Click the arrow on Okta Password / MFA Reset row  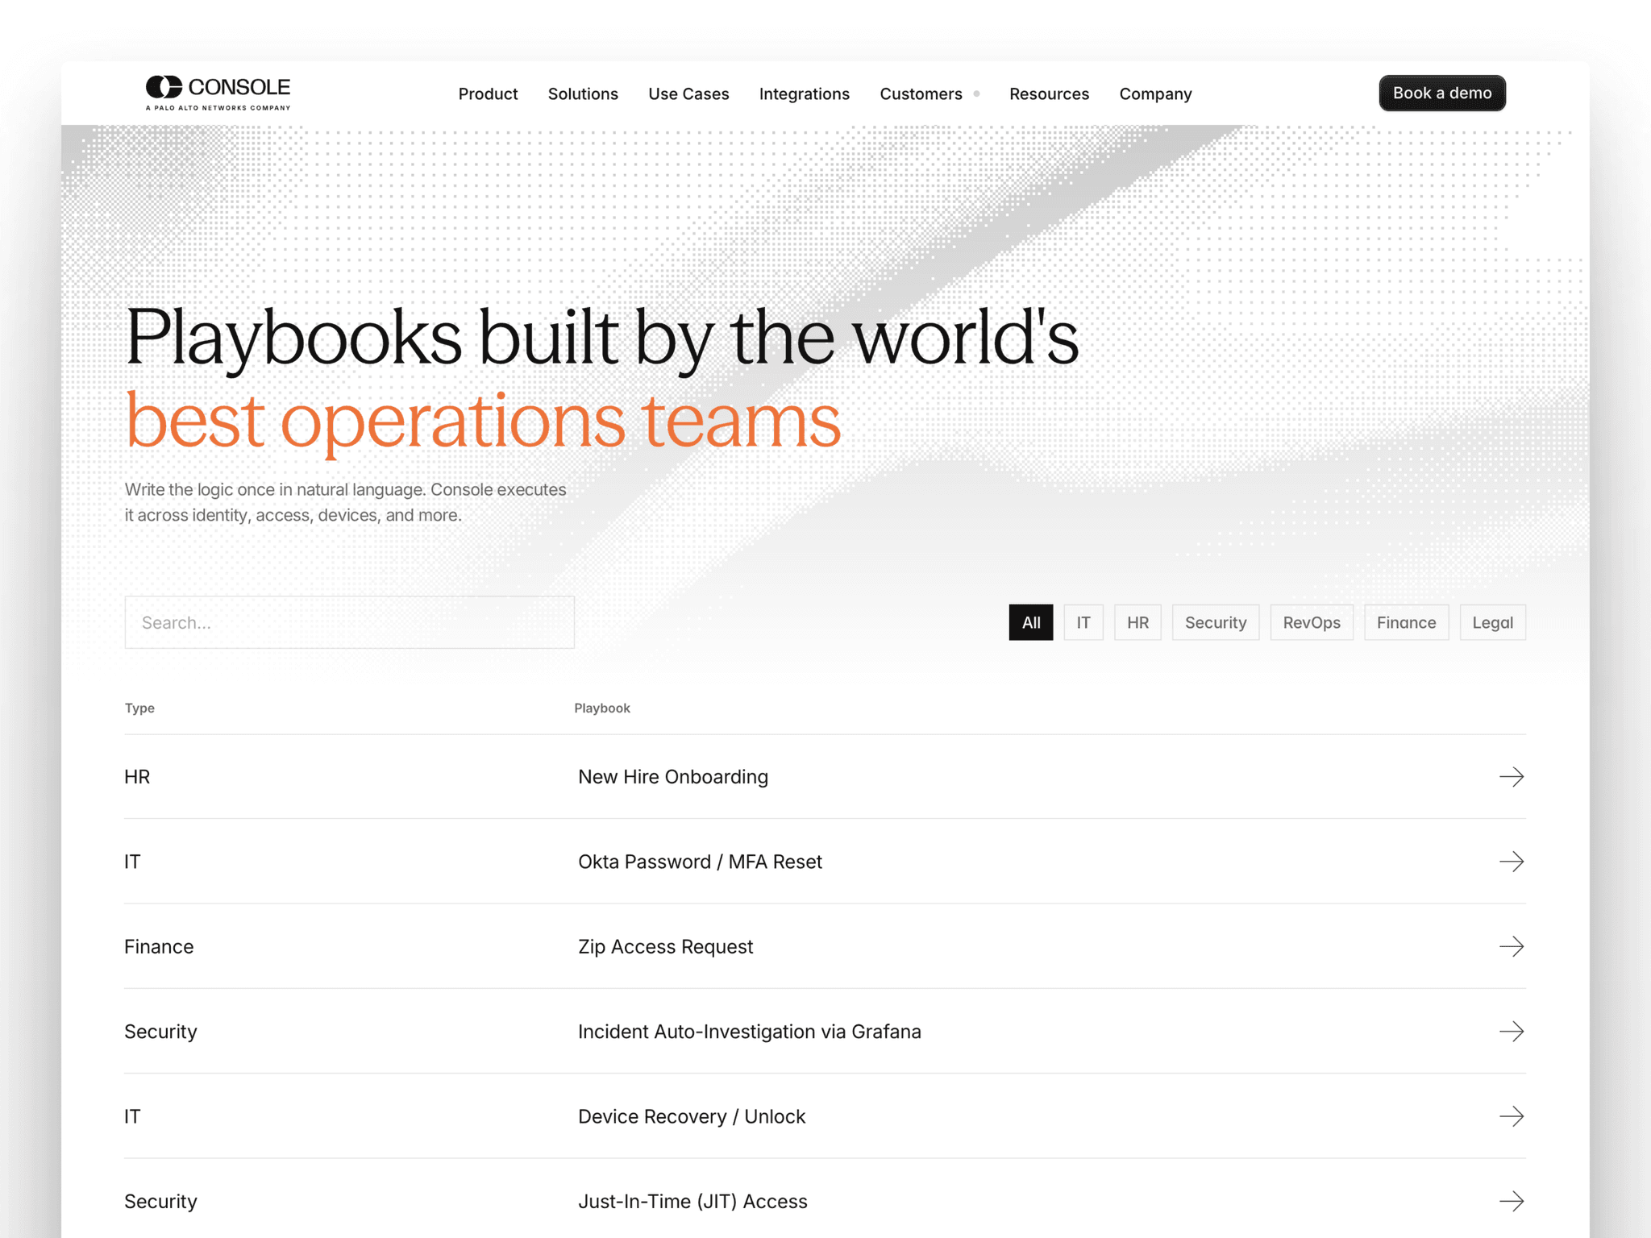click(x=1511, y=861)
